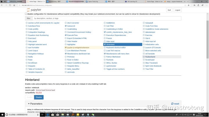Open WeChat from the taskbar
209x117 pixels.
tap(93, 115)
